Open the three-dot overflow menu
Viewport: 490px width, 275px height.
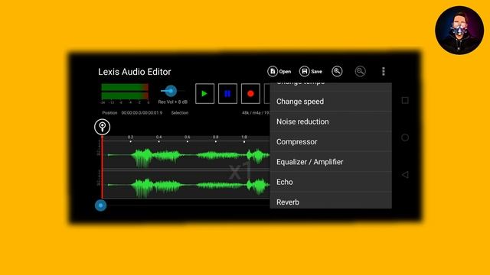coord(384,71)
